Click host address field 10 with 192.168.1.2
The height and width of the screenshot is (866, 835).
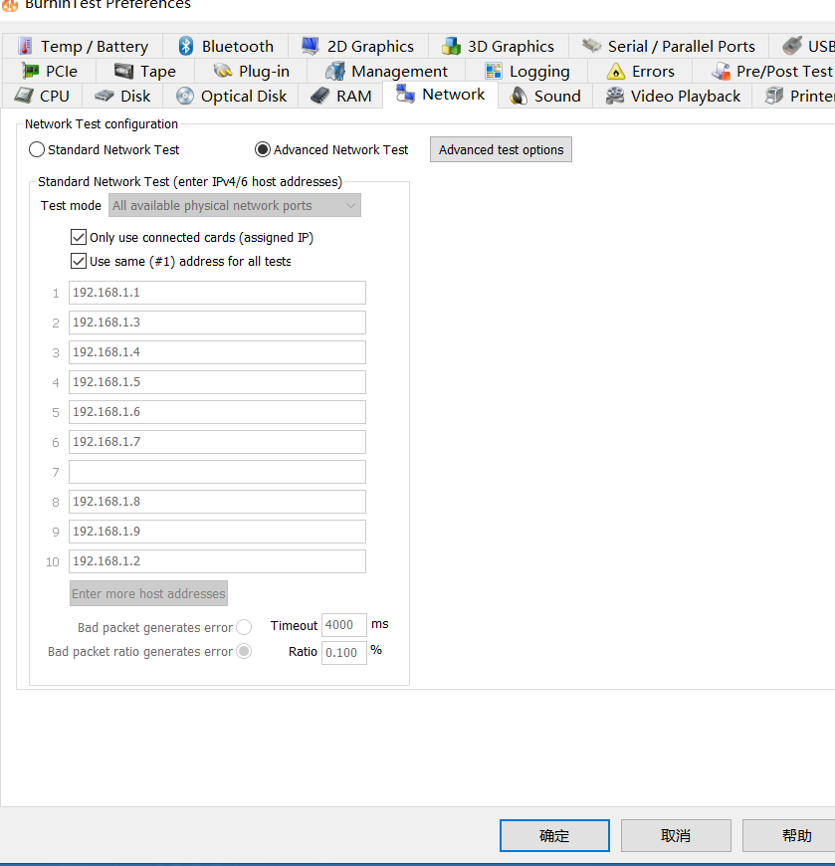click(217, 561)
